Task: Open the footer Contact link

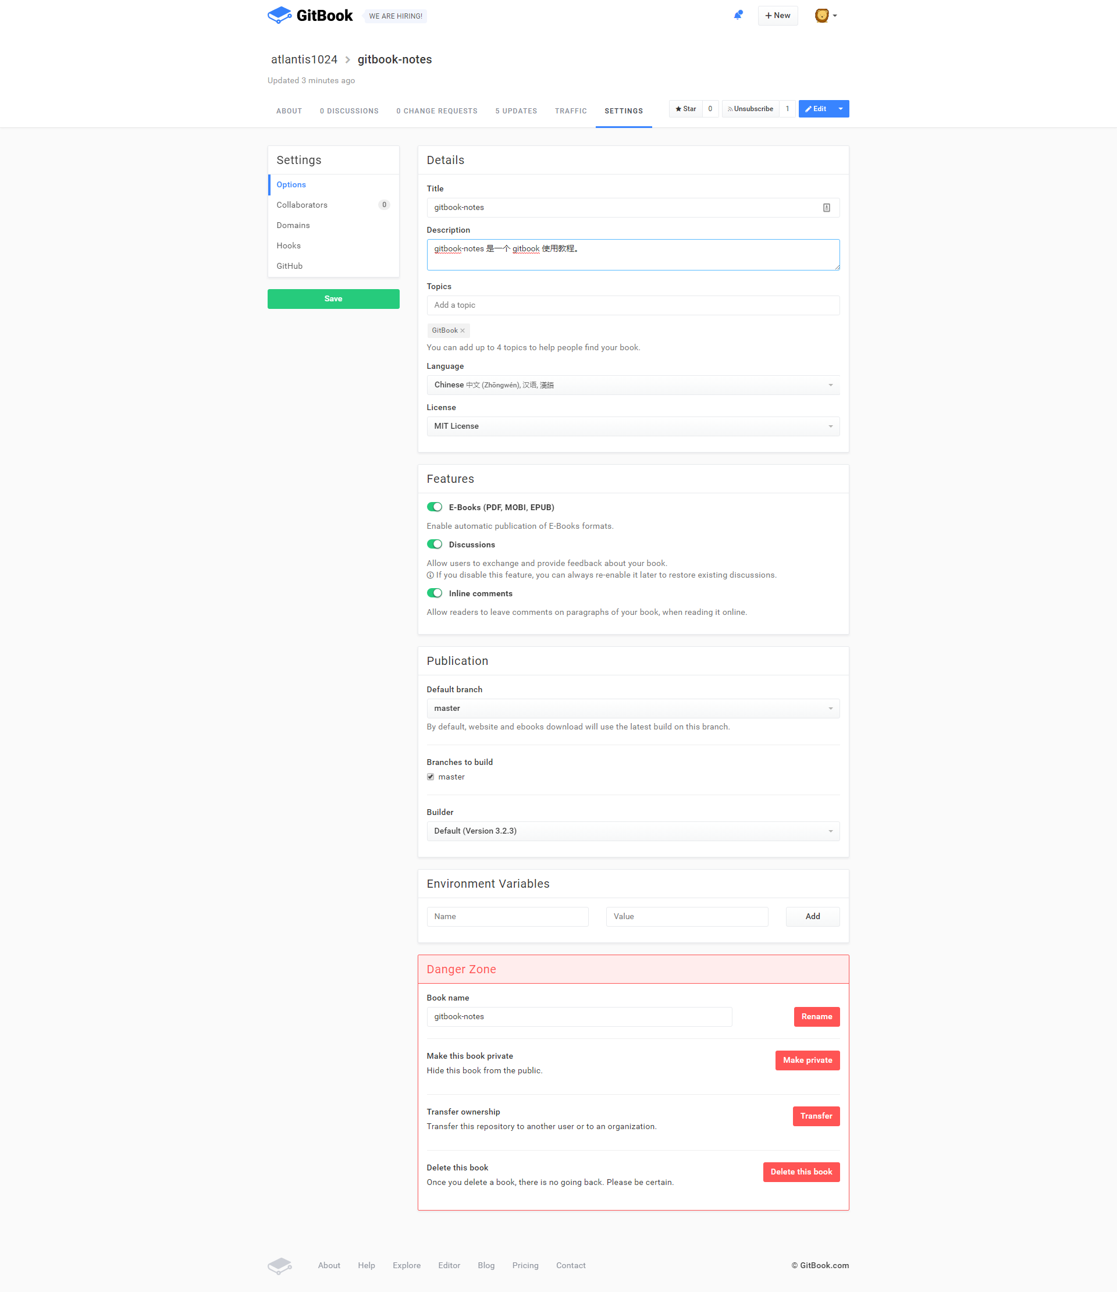Action: point(571,1266)
